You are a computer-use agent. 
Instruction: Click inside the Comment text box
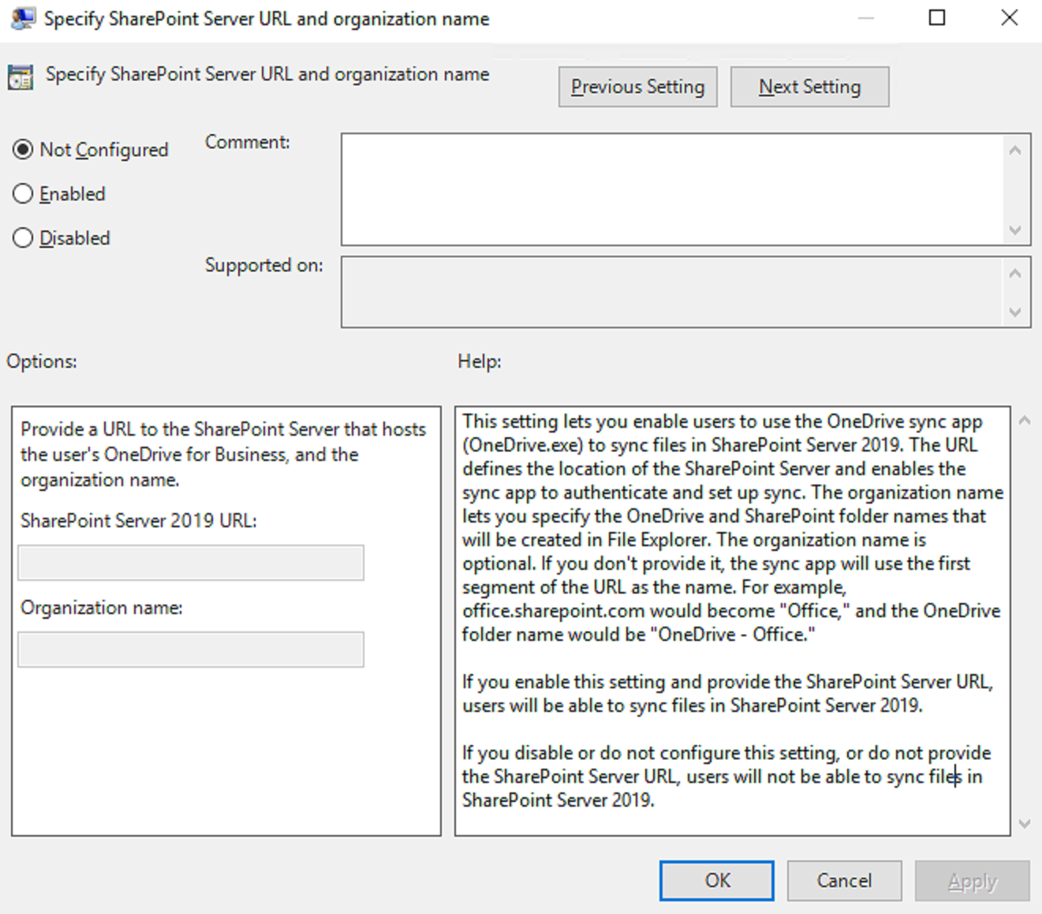pyautogui.click(x=672, y=189)
